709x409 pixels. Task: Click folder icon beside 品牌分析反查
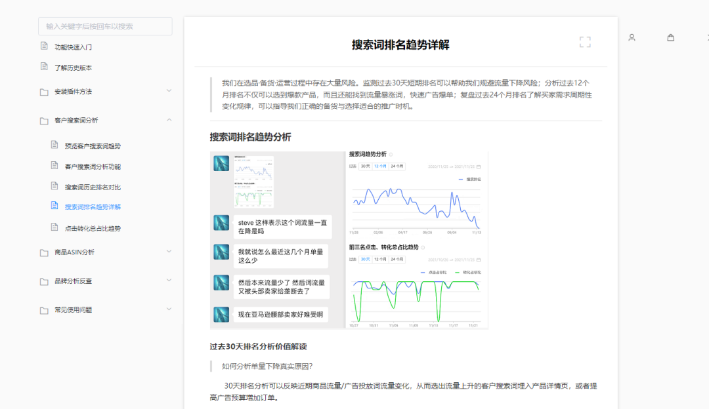click(44, 282)
